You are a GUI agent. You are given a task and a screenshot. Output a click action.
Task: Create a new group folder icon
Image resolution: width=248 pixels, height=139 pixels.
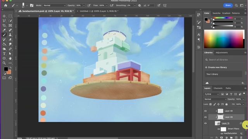[231, 137]
